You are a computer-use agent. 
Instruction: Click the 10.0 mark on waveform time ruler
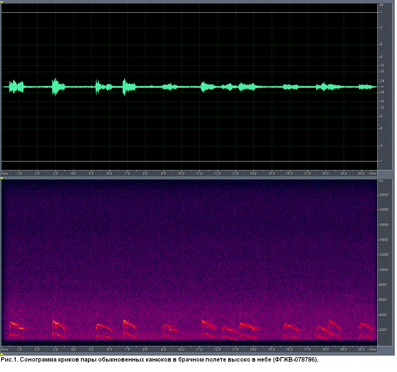tap(181, 174)
